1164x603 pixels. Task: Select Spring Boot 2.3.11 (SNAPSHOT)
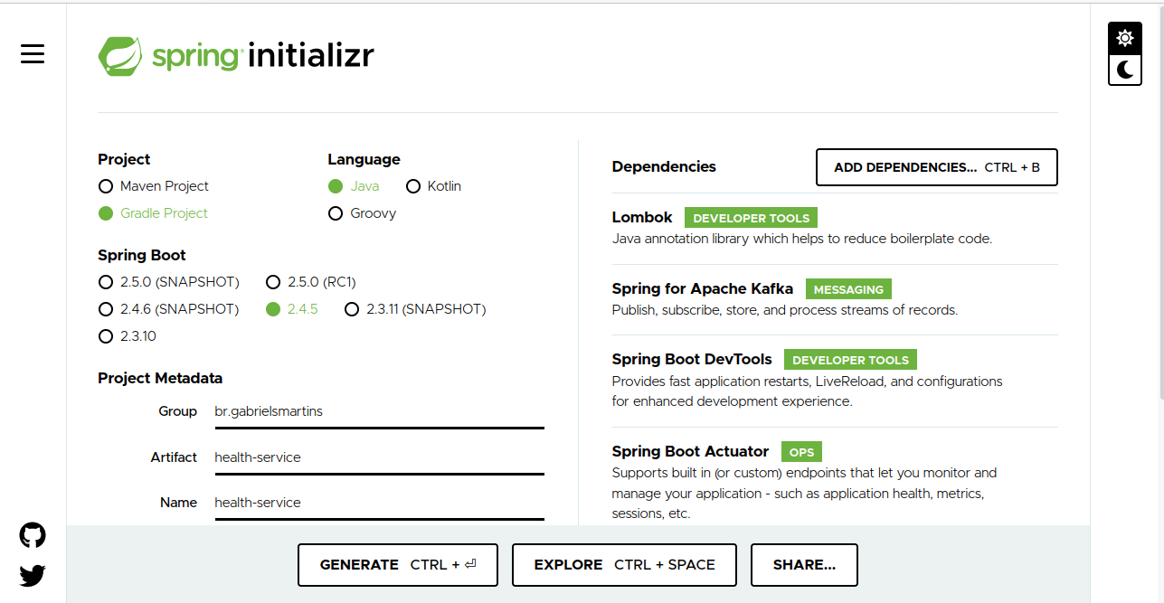415,309
